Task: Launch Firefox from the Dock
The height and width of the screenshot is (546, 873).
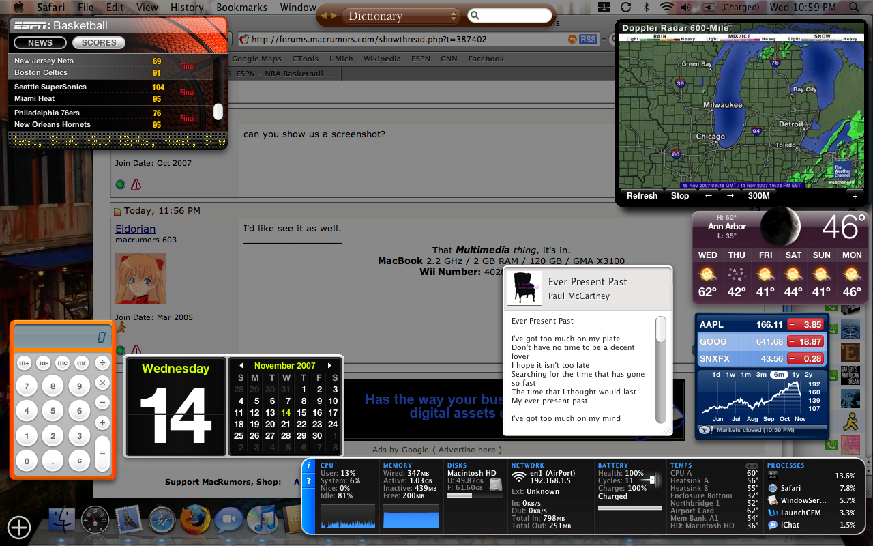Action: pyautogui.click(x=196, y=521)
